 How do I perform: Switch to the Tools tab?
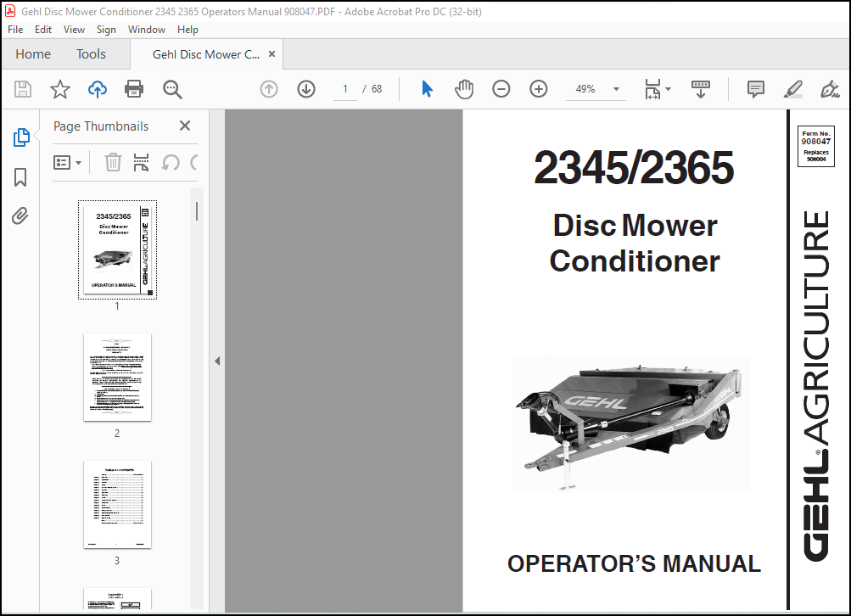pos(91,54)
